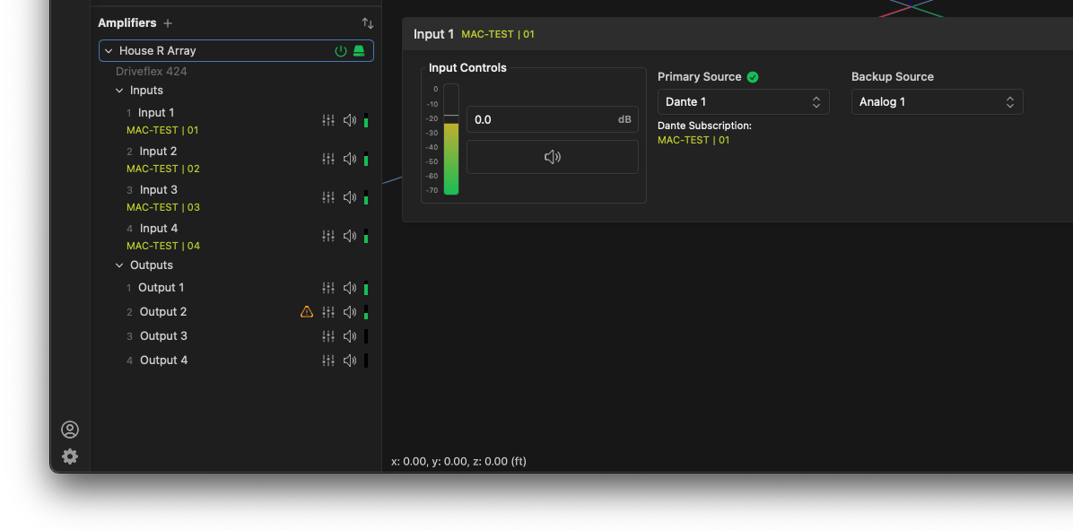The height and width of the screenshot is (530, 1073).
Task: Add a new amplifier with the plus button
Action: coord(169,22)
